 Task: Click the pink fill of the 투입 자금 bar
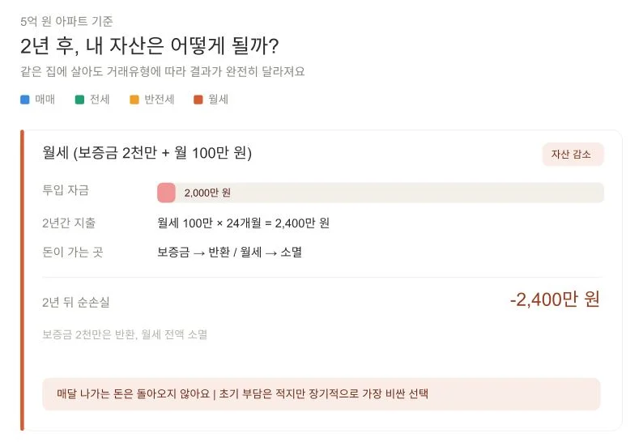(166, 193)
